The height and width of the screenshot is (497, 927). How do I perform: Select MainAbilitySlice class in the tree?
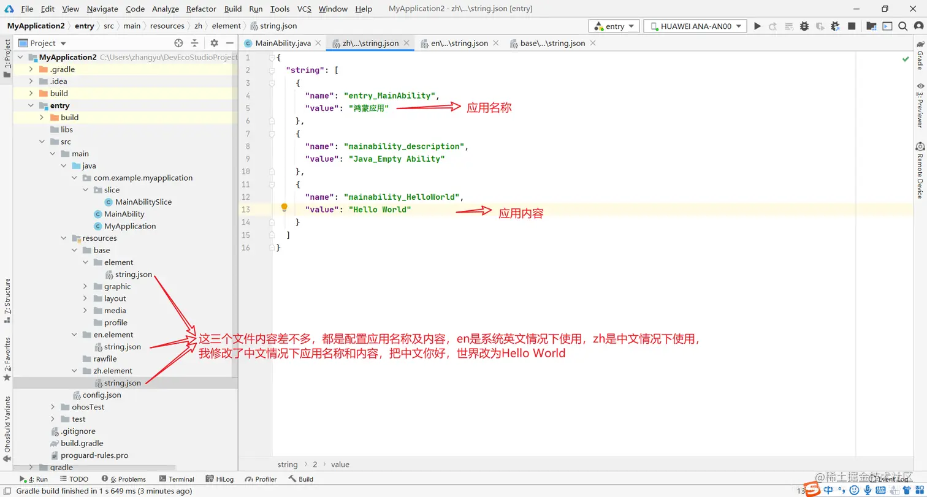143,202
